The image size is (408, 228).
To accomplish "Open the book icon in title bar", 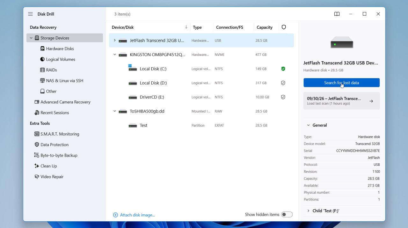I will point(337,14).
